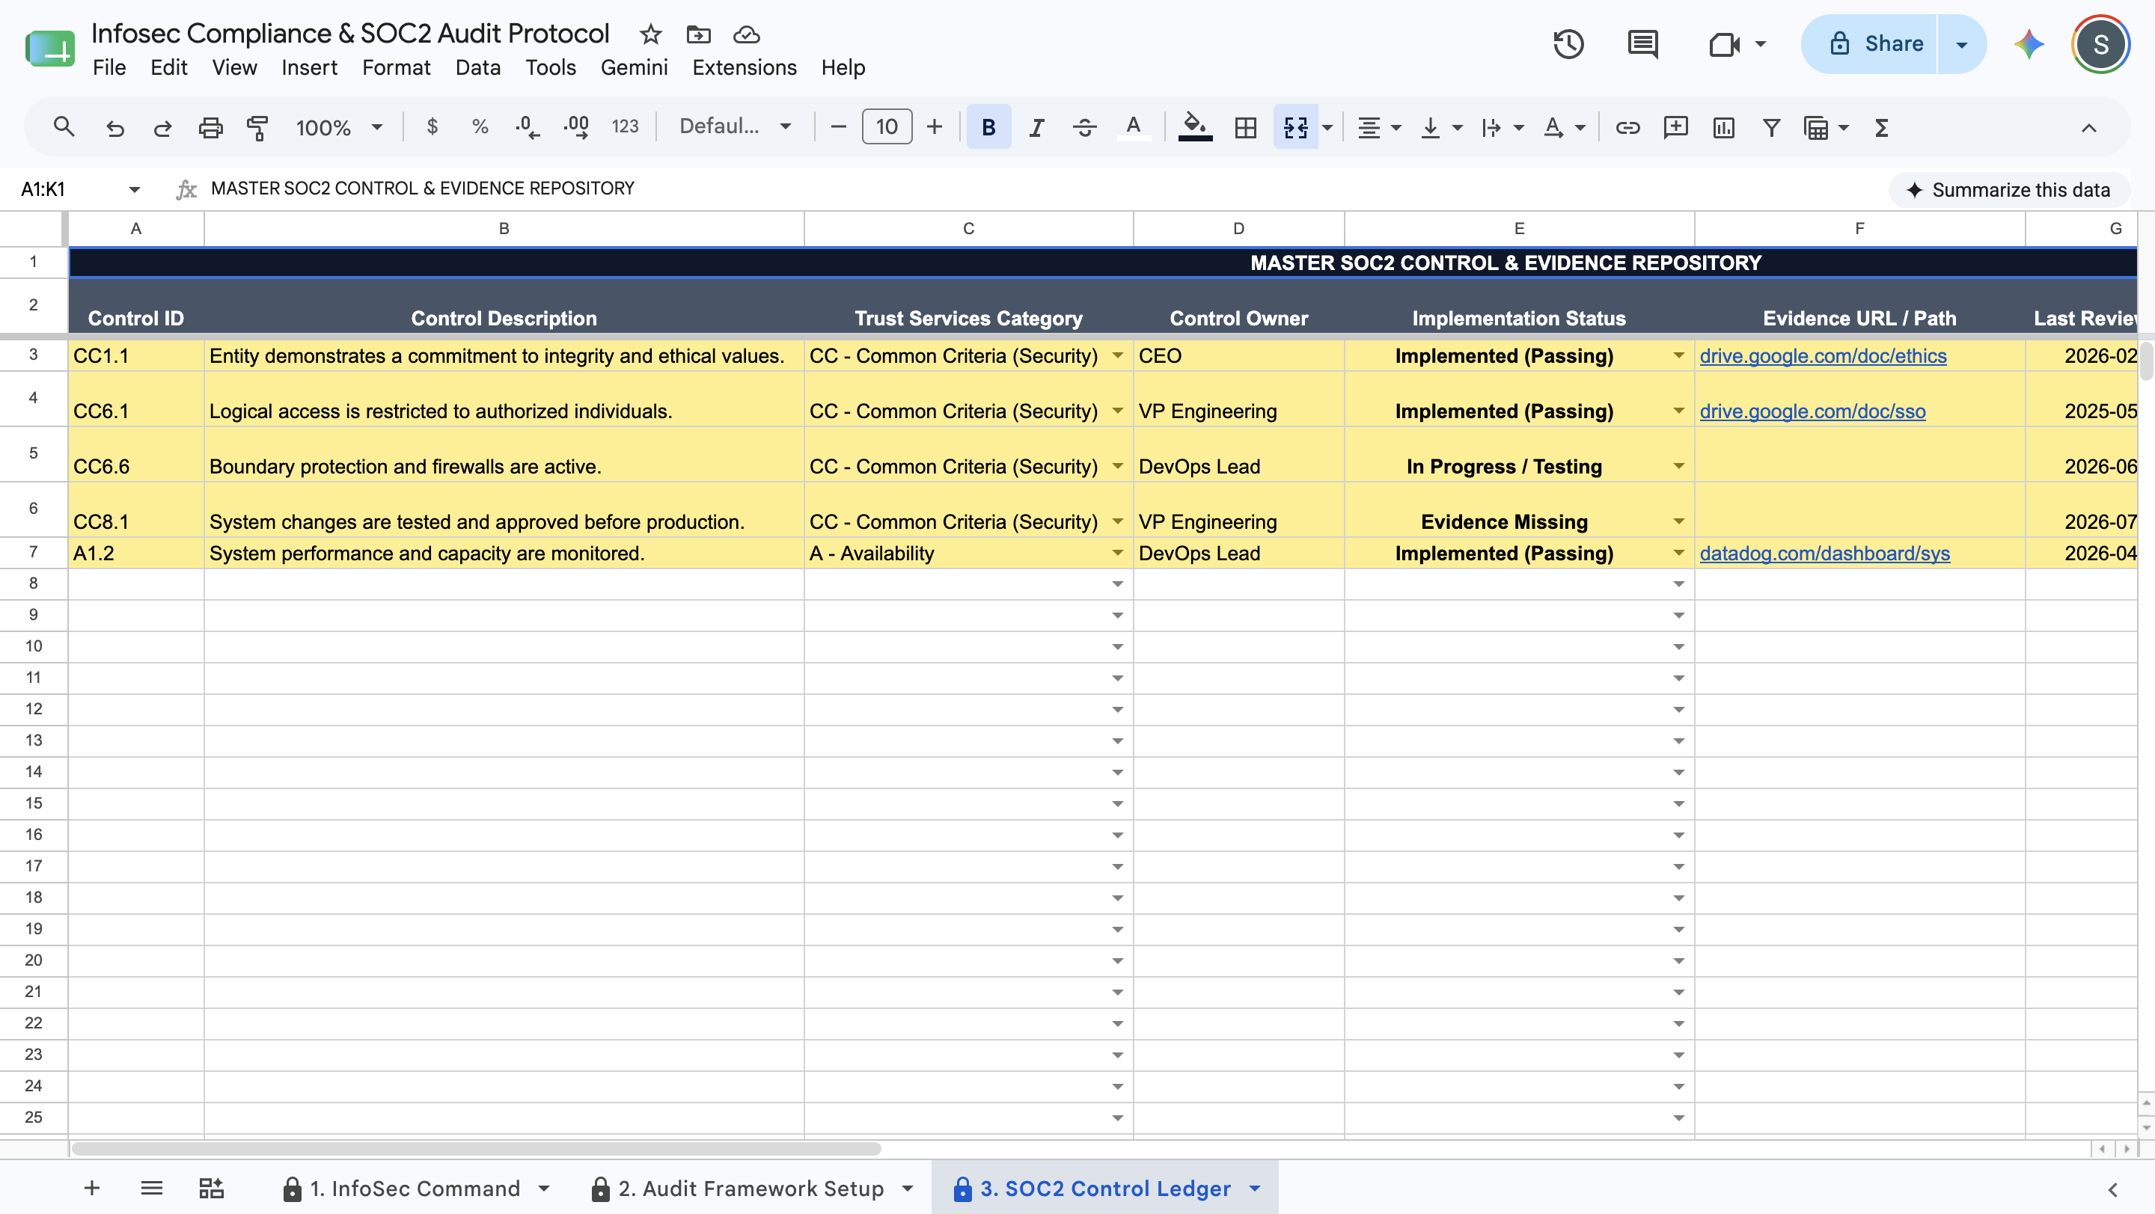This screenshot has width=2155, height=1214.
Task: Open drive.google.com/doc/ethics link
Action: [x=1822, y=356]
